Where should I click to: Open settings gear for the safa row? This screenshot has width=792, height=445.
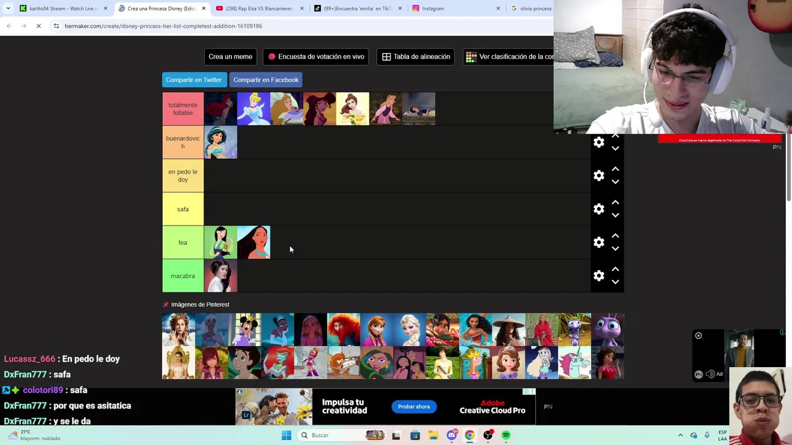[598, 209]
